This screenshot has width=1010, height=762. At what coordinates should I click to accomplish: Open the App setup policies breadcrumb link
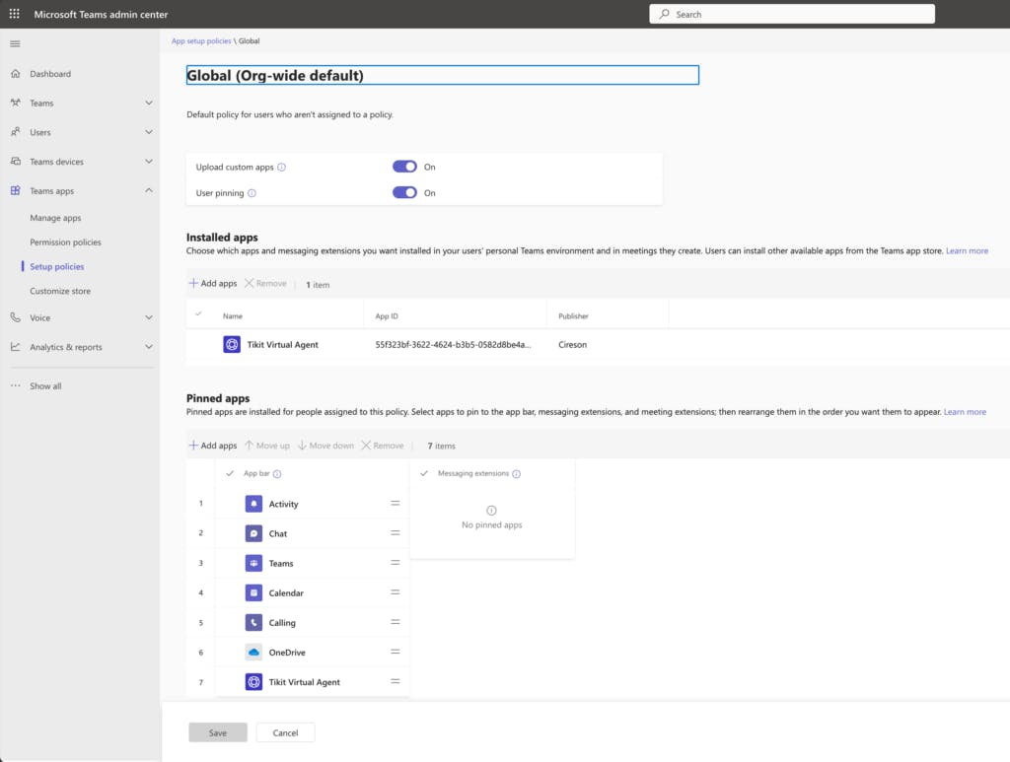[x=201, y=41]
